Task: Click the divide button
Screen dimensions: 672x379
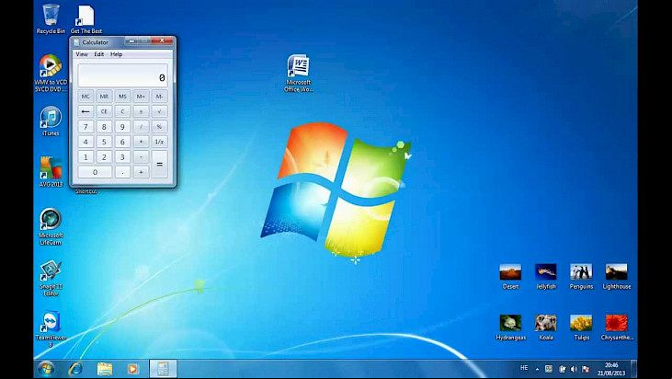Action: tap(141, 126)
